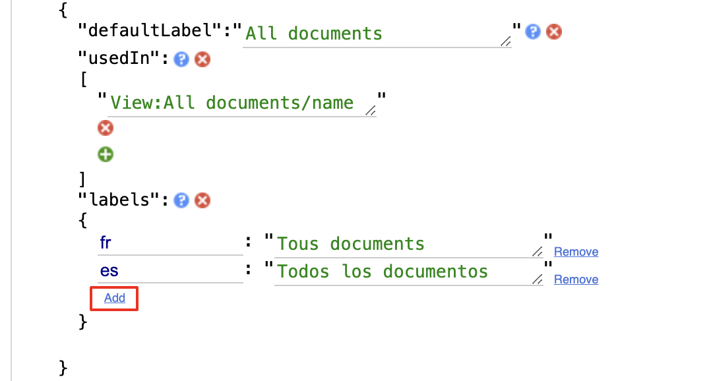Delete the usedIn property

[203, 59]
